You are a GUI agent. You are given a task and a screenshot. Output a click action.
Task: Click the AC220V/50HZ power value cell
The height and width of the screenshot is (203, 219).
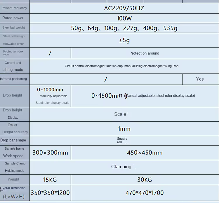pyautogui.click(x=124, y=8)
